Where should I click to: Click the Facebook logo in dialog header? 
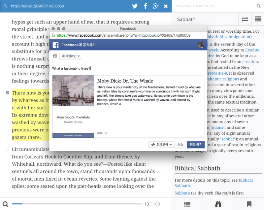[x=55, y=45]
